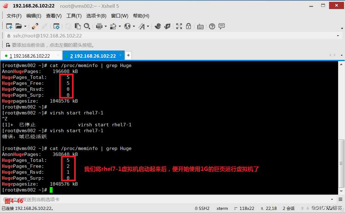Screen dimensions: 345x213
Task: Click the plus button to add a tab
Action: [x=128, y=55]
